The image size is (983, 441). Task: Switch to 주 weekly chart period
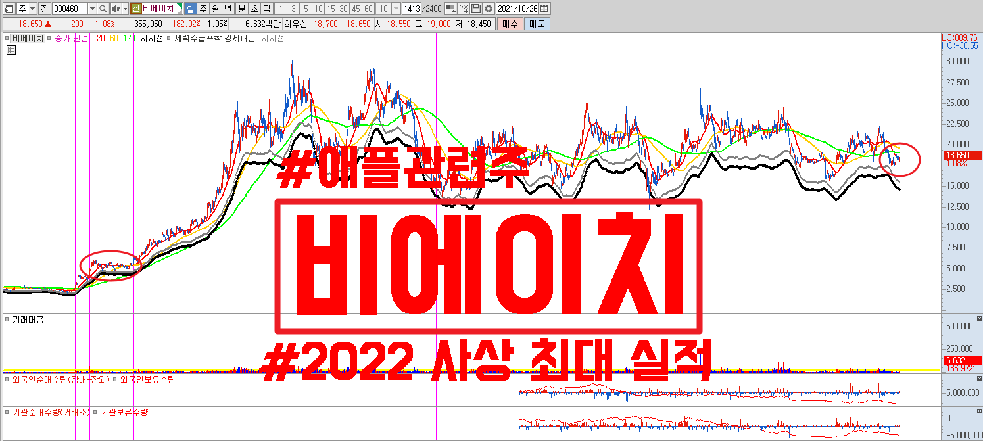pyautogui.click(x=203, y=9)
